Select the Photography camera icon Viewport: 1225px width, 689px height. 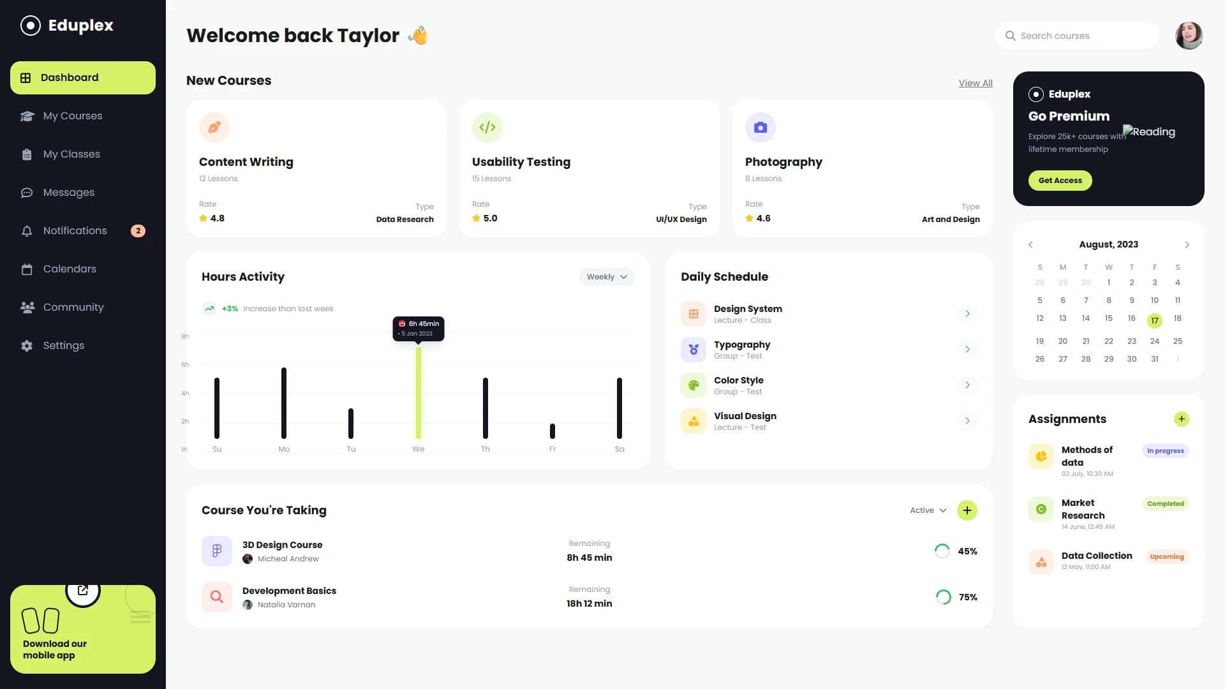click(x=760, y=127)
